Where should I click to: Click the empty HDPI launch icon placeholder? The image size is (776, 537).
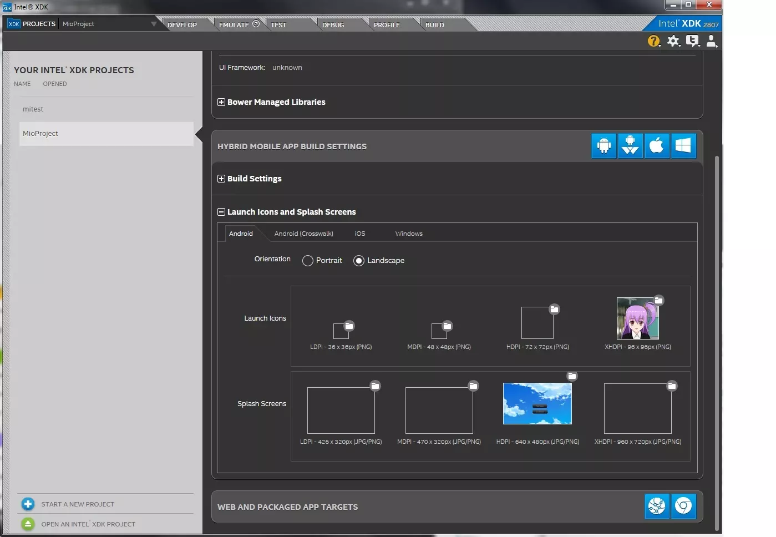pyautogui.click(x=537, y=323)
